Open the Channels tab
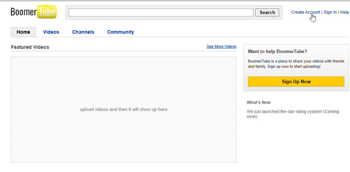The width and height of the screenshot is (350, 172). (83, 32)
